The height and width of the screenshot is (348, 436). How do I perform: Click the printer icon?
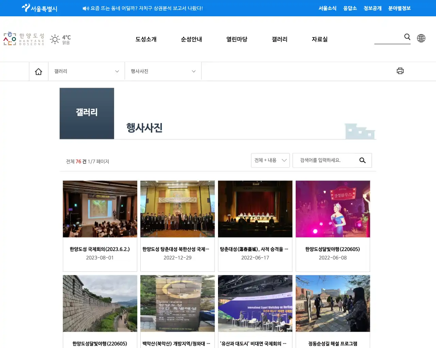(x=400, y=71)
